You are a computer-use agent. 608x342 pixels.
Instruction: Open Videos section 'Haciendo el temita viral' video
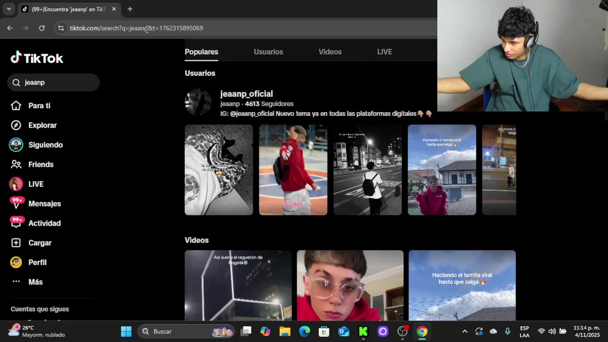(x=462, y=285)
